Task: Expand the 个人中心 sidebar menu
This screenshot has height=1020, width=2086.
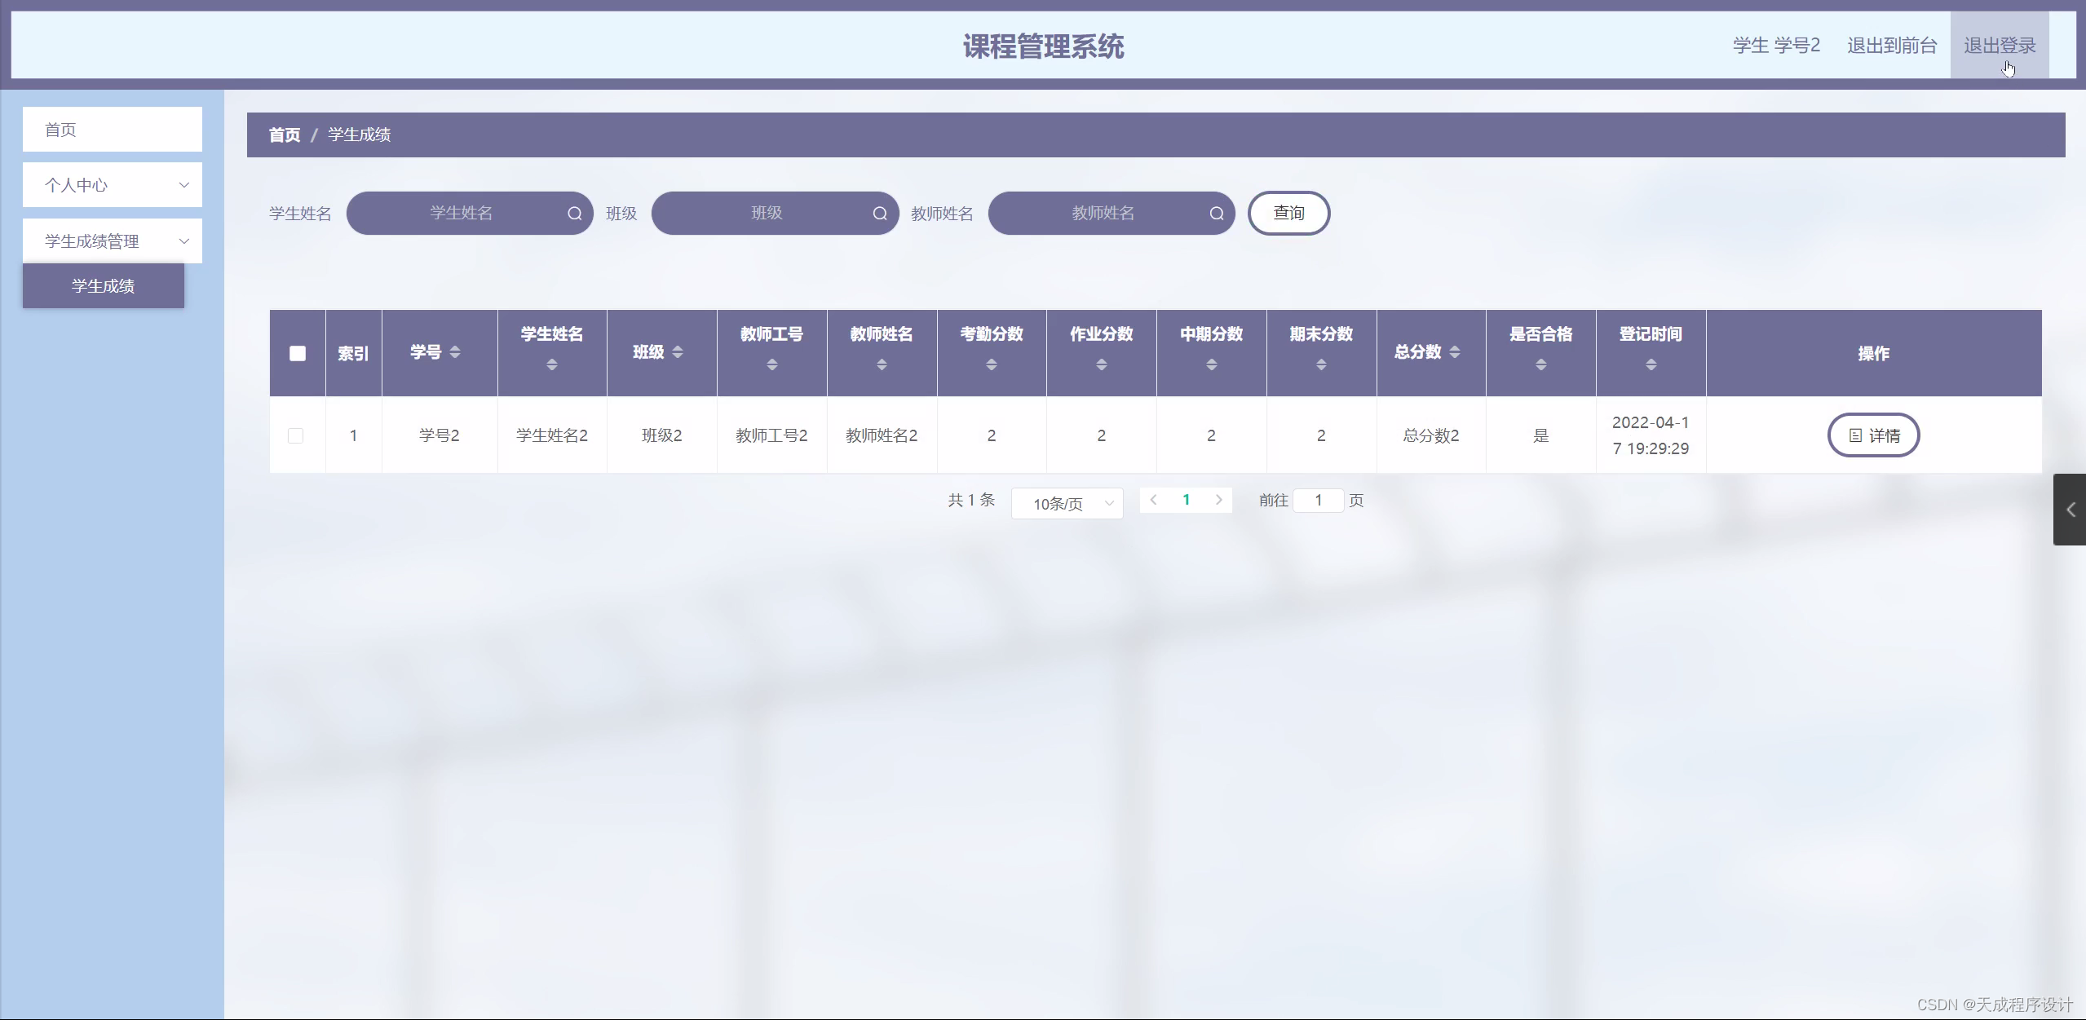Action: pyautogui.click(x=113, y=185)
